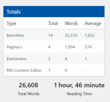This screenshot has height=102, width=110.
Task: Select the Elementen row label
Action: [17, 59]
